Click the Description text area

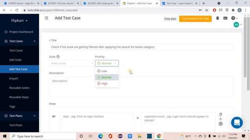pyautogui.click(x=141, y=87)
